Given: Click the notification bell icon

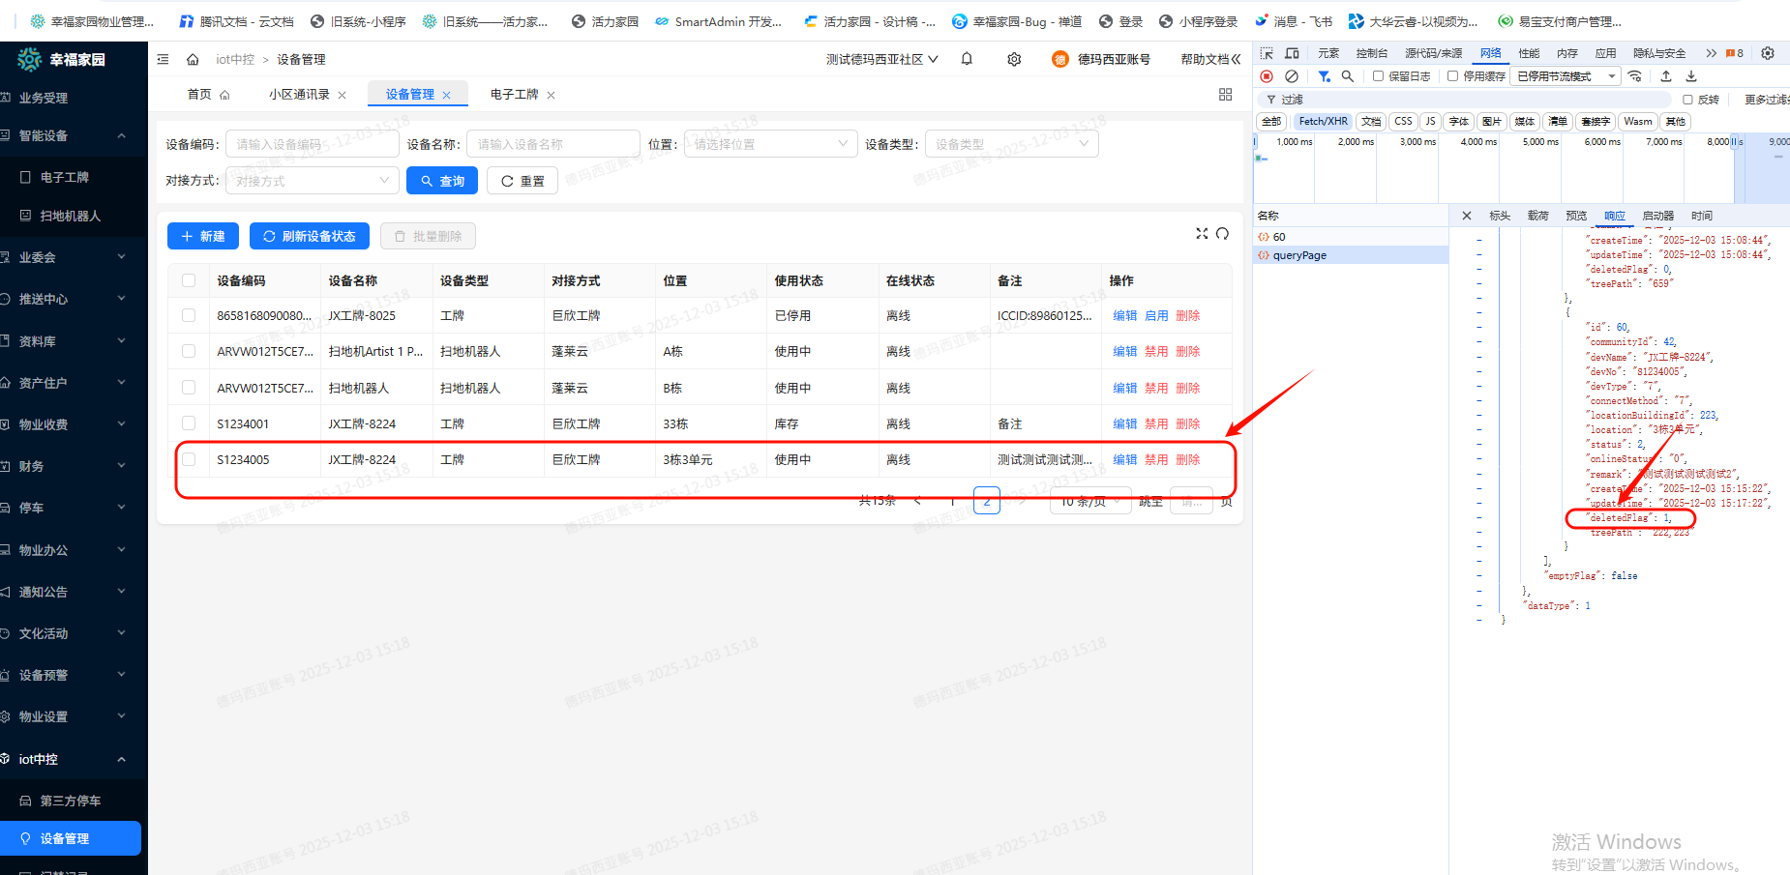Looking at the screenshot, I should click(967, 59).
